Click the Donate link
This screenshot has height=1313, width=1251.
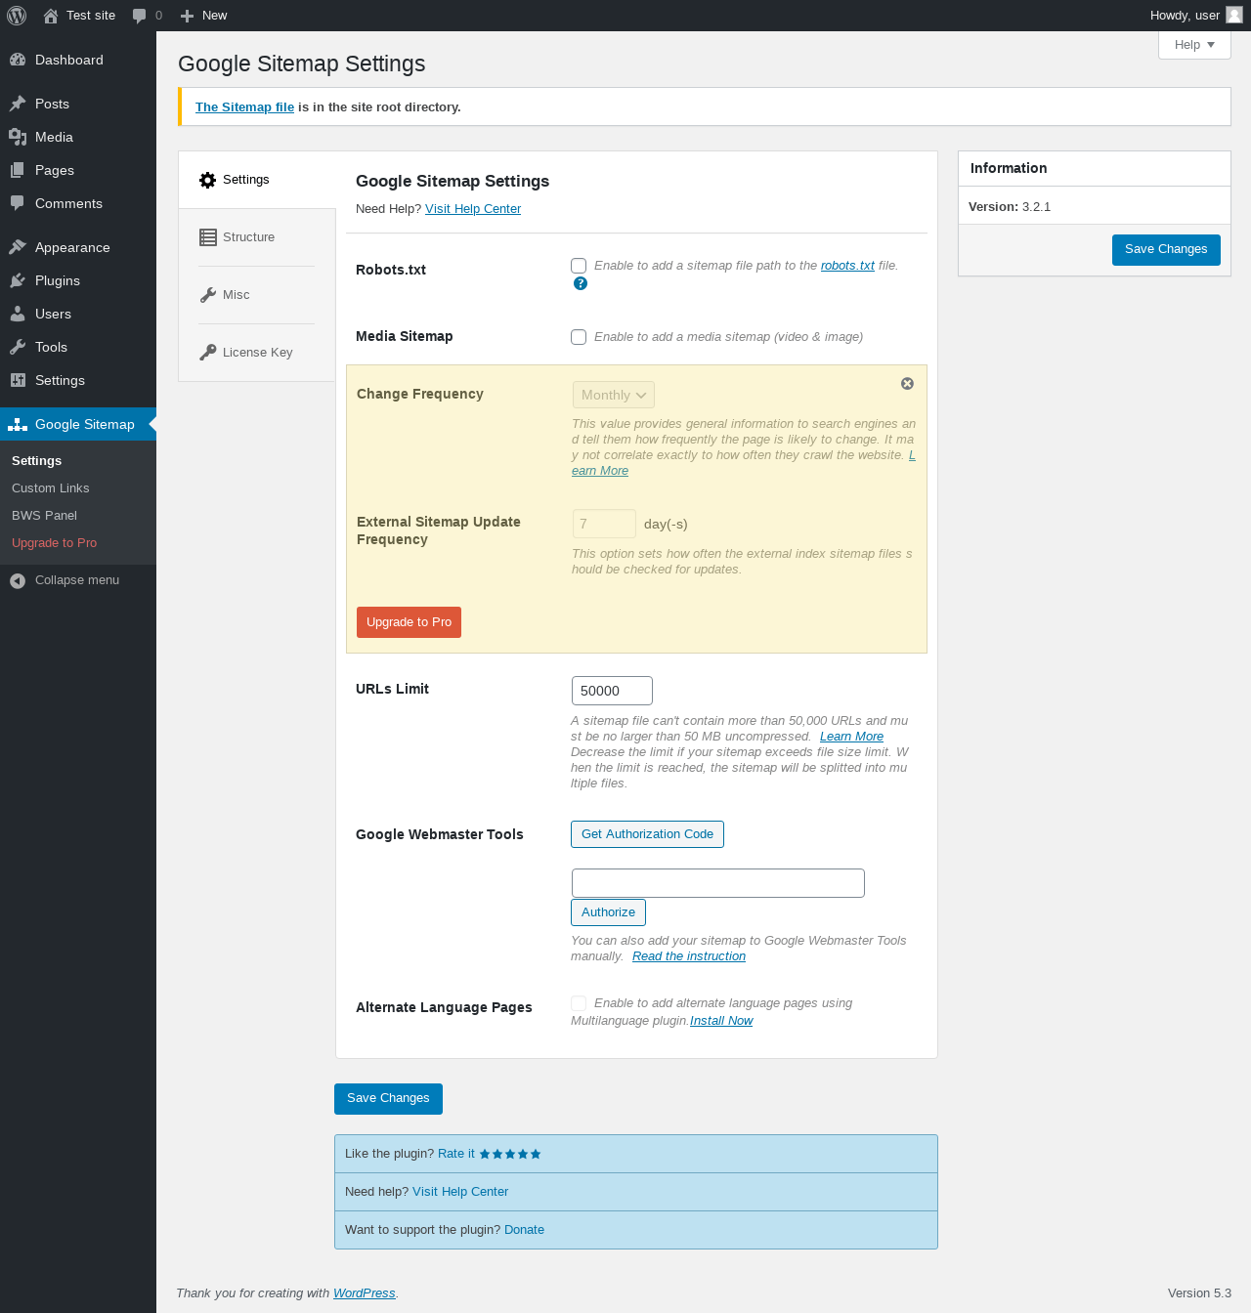tap(524, 1230)
